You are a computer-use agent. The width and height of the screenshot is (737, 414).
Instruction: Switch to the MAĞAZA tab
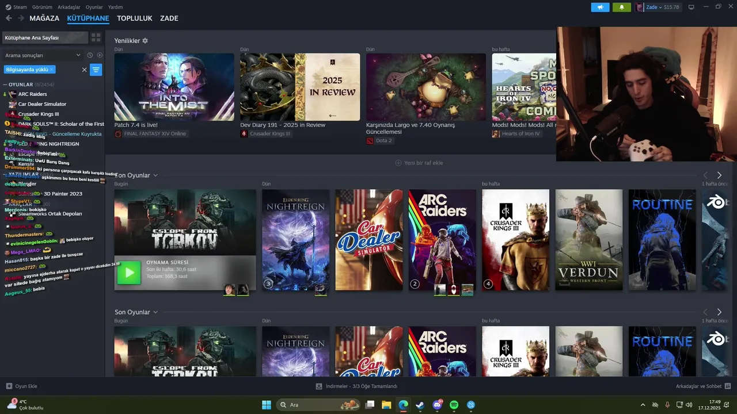(44, 18)
